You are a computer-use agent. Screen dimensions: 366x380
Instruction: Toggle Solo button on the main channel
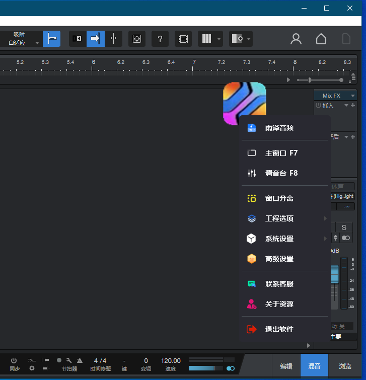344,228
